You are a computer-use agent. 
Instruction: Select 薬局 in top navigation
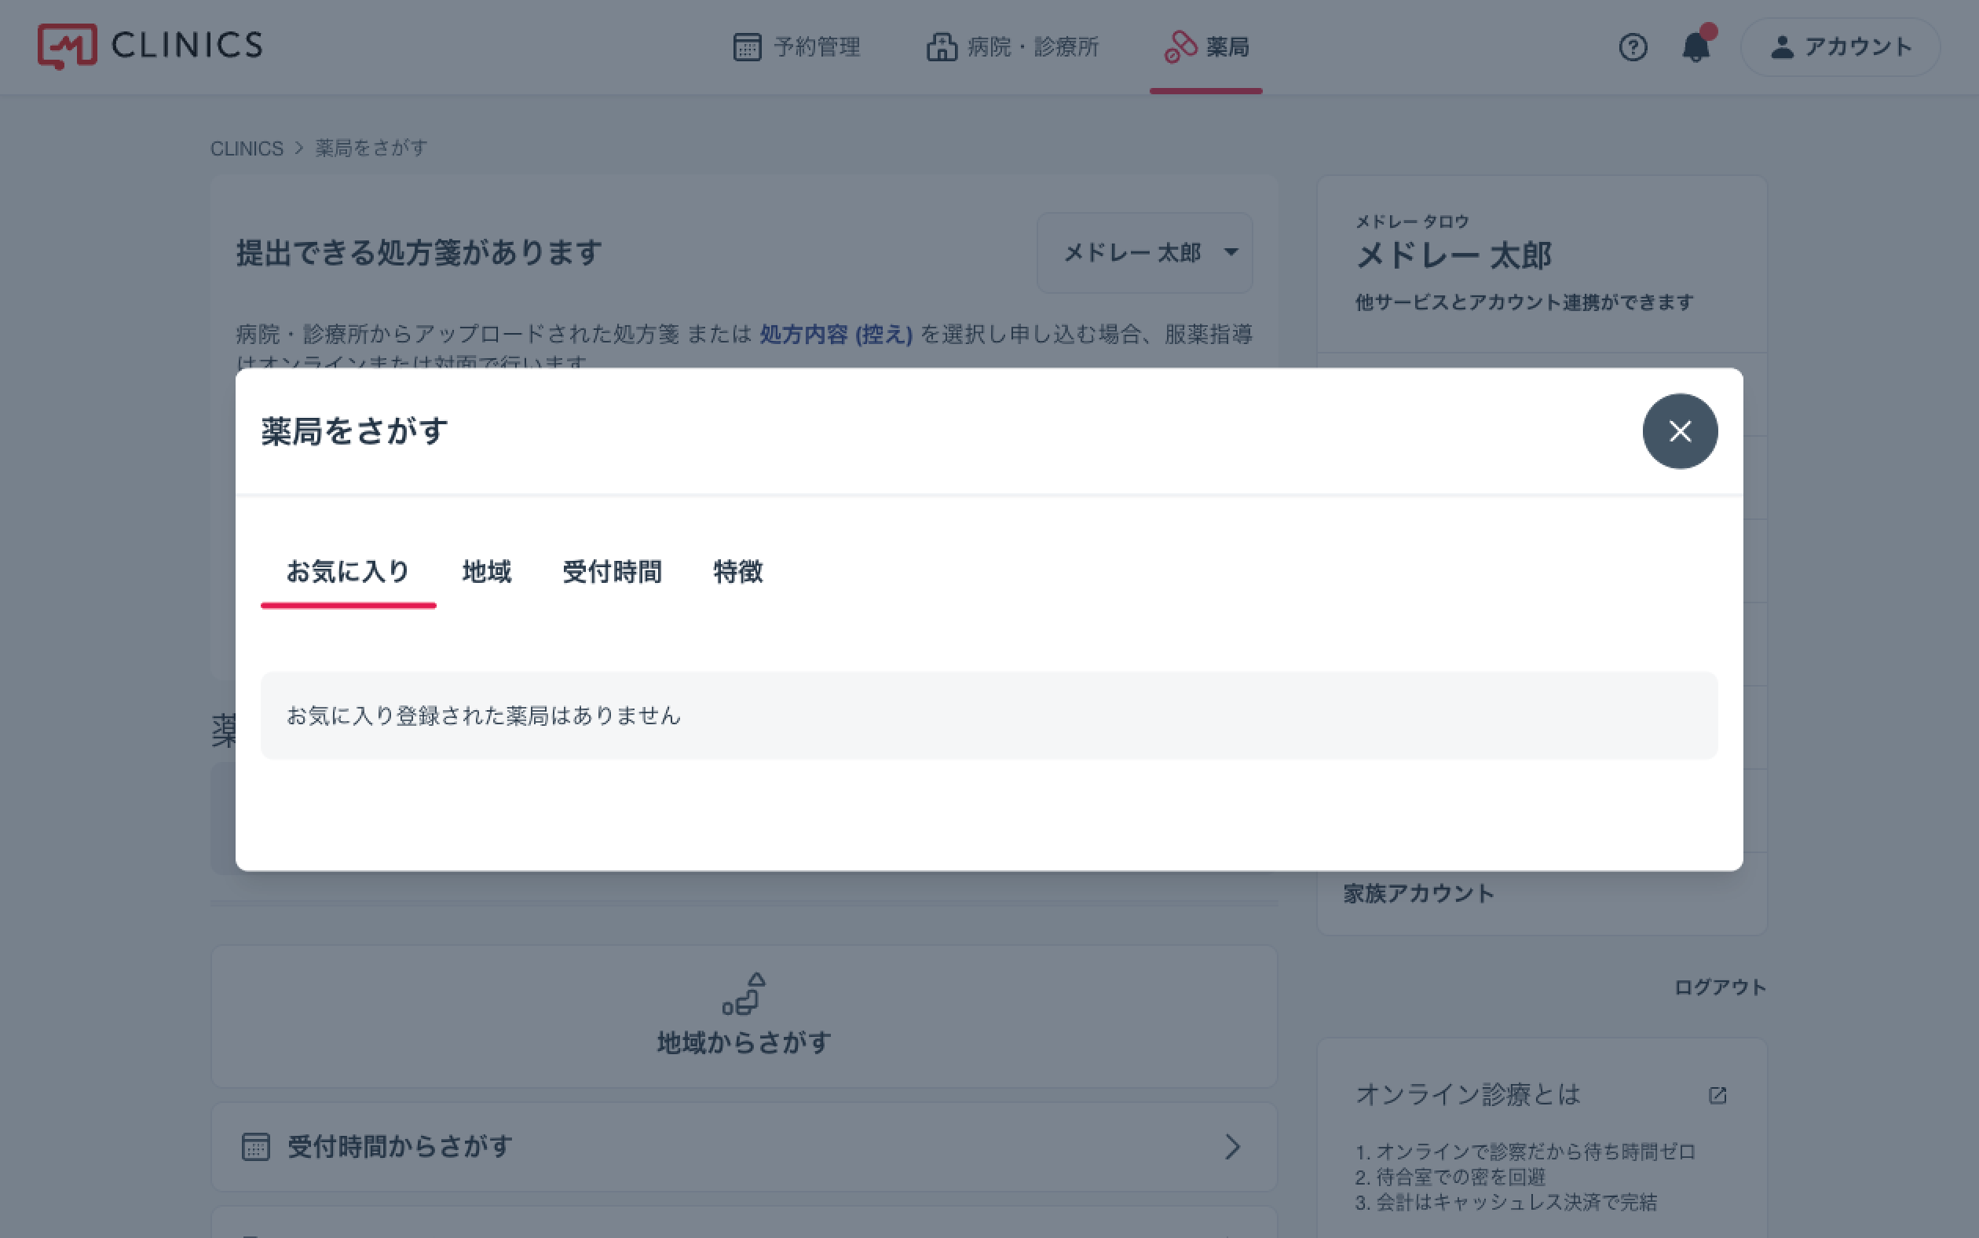(1205, 46)
